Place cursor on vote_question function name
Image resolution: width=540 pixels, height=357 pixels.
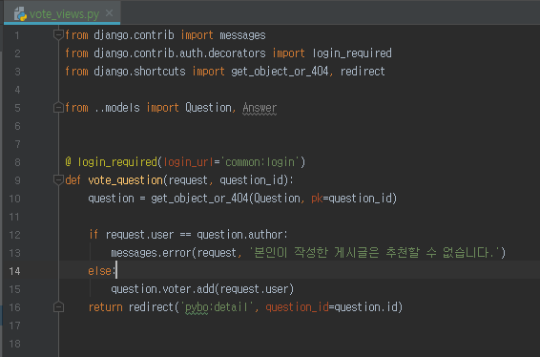coord(125,180)
